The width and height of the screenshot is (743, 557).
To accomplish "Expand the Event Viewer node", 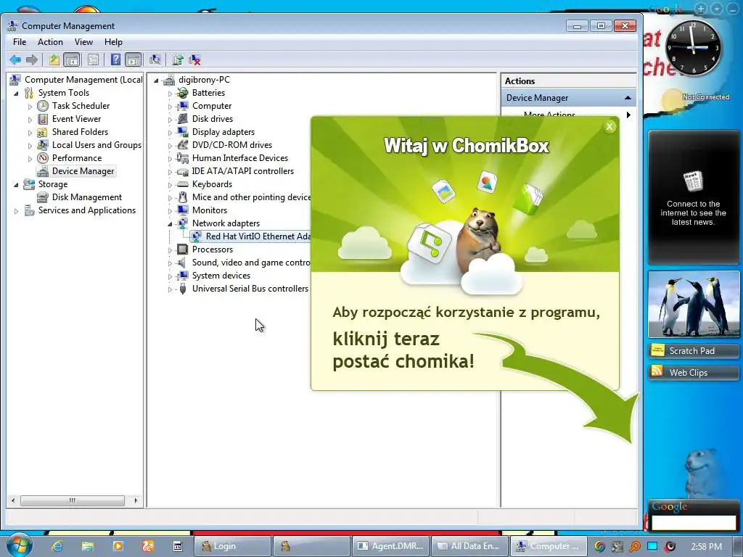I will tap(30, 120).
